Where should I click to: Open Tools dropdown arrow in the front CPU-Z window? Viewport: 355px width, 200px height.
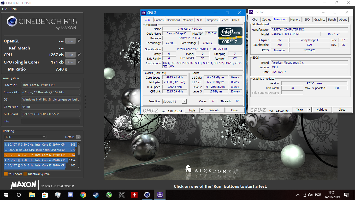click(x=202, y=110)
